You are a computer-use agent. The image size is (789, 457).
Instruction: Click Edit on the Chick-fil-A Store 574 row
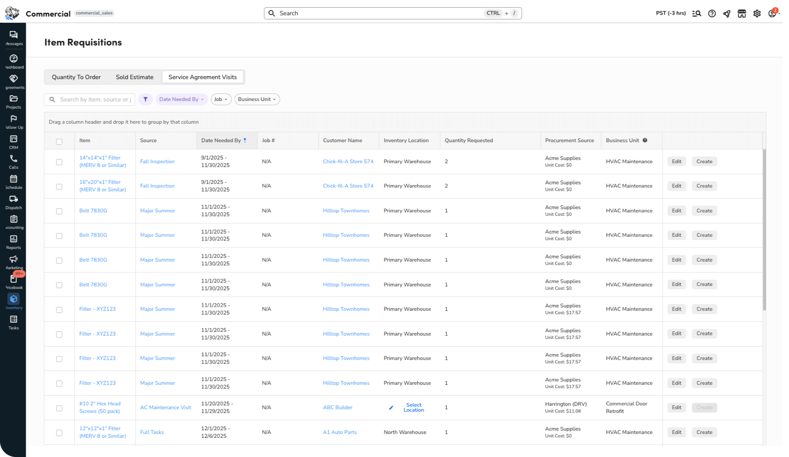(676, 161)
